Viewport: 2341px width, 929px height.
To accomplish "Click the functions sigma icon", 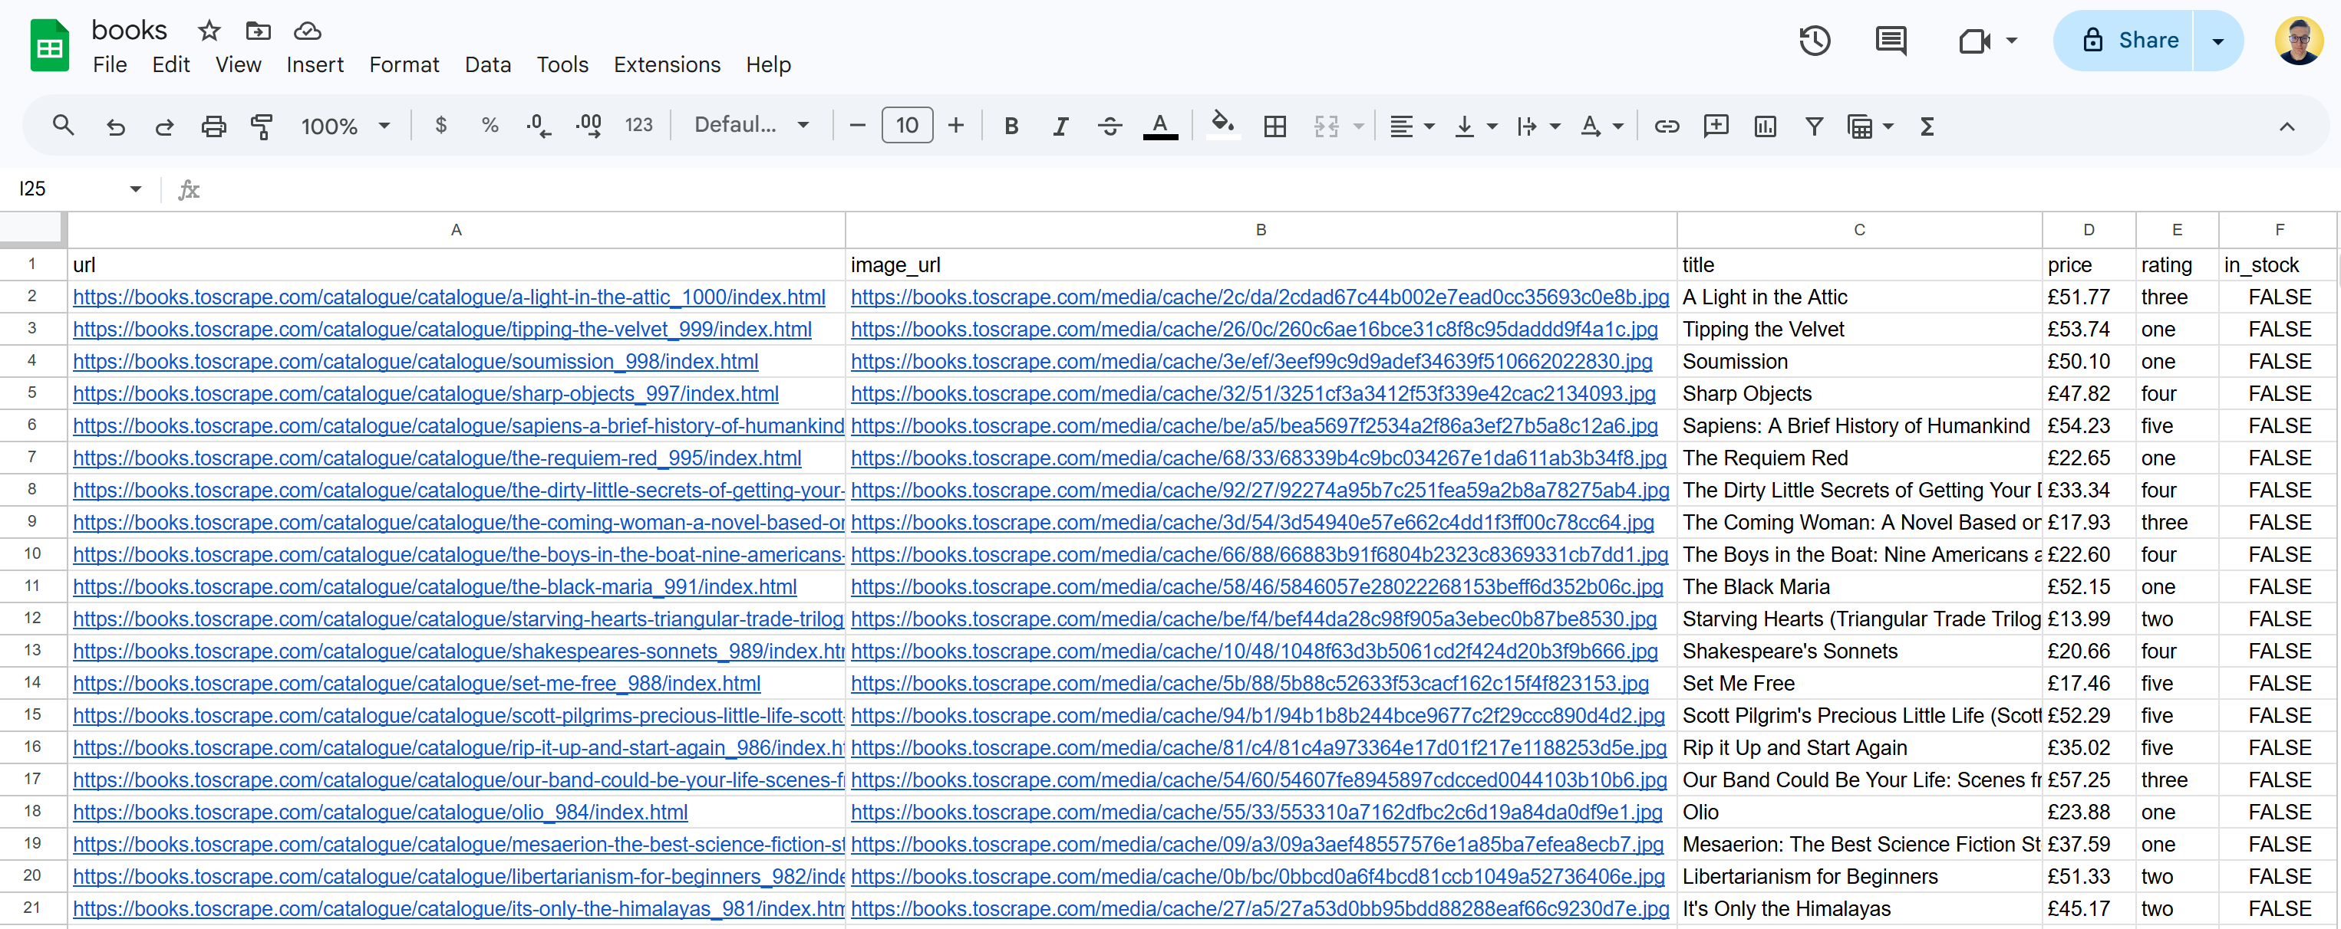I will 1927,126.
